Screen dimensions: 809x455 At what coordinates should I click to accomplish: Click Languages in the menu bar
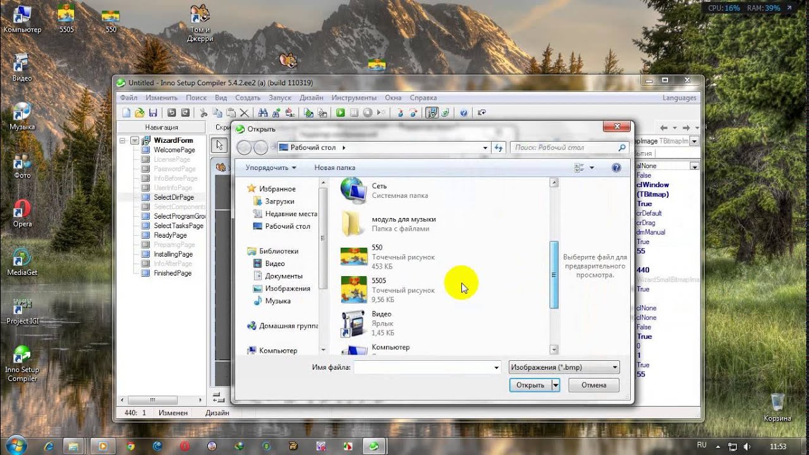tap(679, 98)
